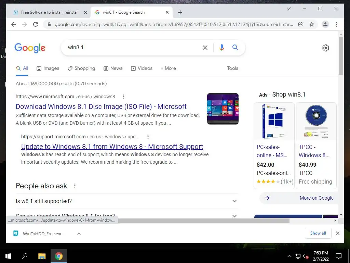Image resolution: width=350 pixels, height=263 pixels.
Task: Open the Chrome profile avatar
Action: point(325,24)
